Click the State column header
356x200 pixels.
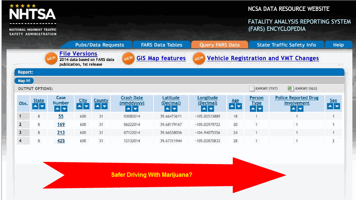[39, 100]
